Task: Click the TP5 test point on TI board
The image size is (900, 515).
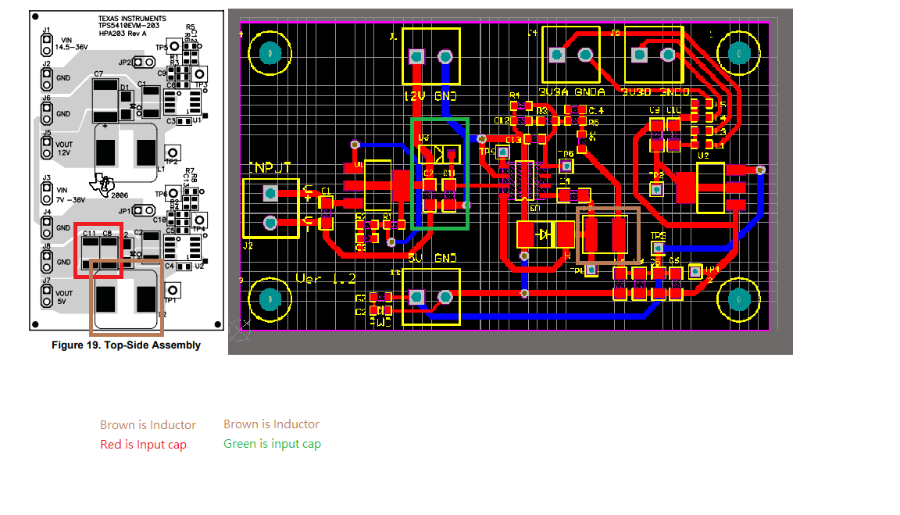Action: (174, 46)
